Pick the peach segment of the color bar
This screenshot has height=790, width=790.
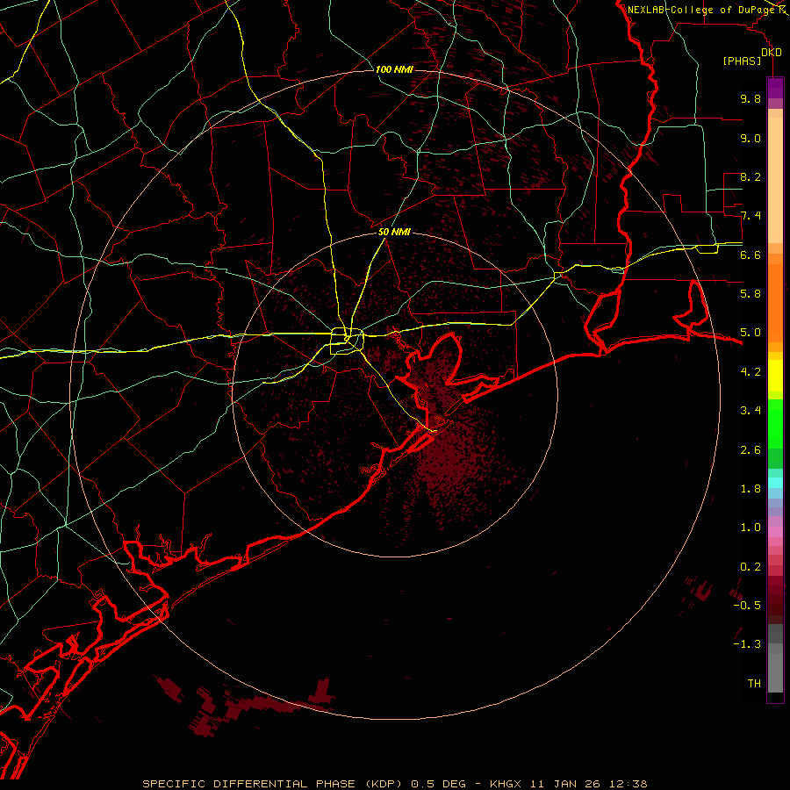[x=775, y=180]
